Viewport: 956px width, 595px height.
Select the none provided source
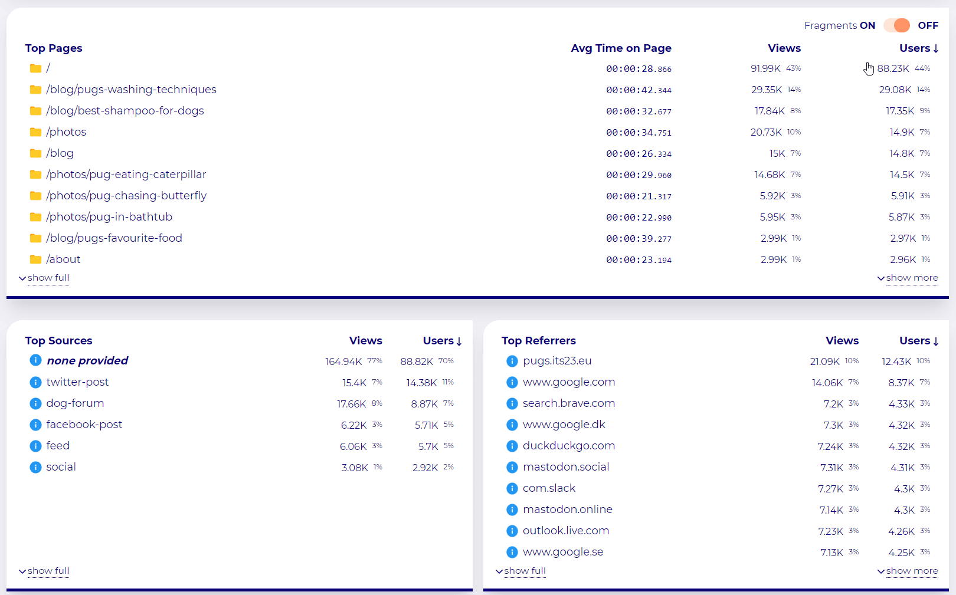coord(87,361)
